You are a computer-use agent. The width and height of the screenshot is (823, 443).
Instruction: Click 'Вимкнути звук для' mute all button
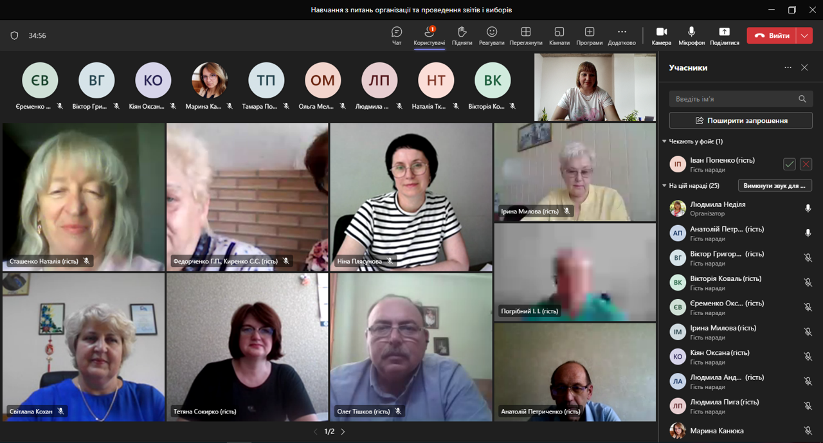774,186
